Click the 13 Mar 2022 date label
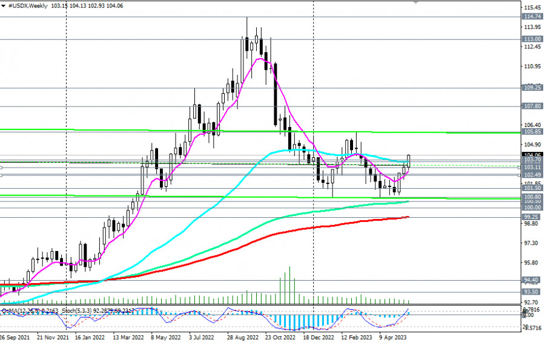 pyautogui.click(x=128, y=338)
